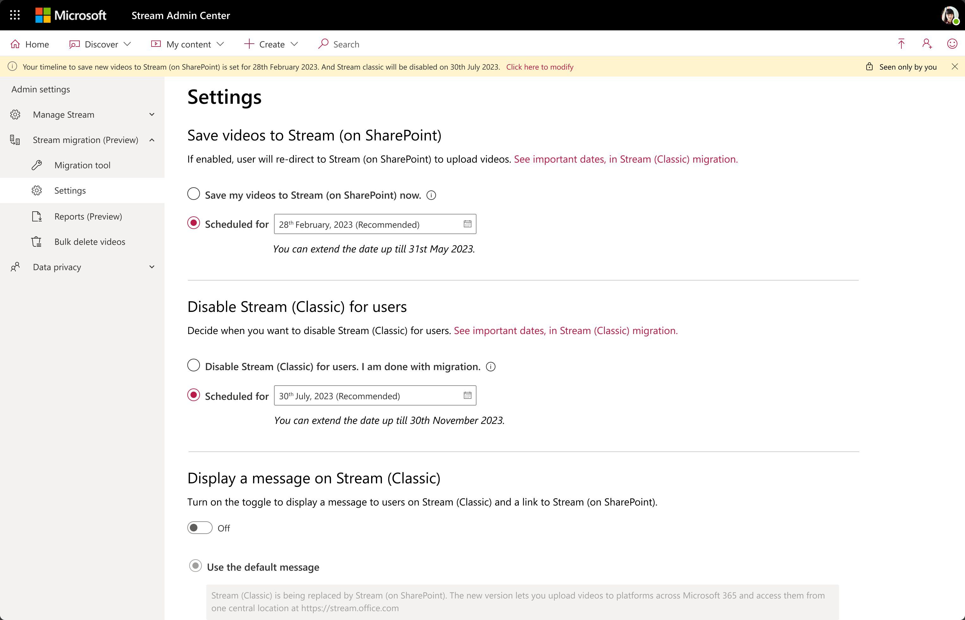
Task: Select Save my videos to Stream now
Action: coord(194,194)
